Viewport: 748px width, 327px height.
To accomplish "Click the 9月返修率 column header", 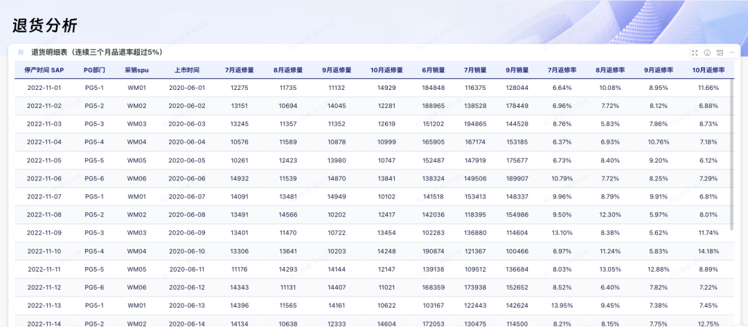I will [x=659, y=70].
